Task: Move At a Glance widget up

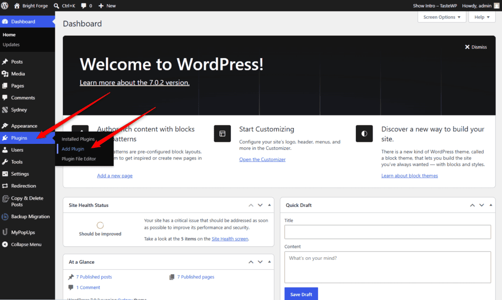Action: click(251, 262)
